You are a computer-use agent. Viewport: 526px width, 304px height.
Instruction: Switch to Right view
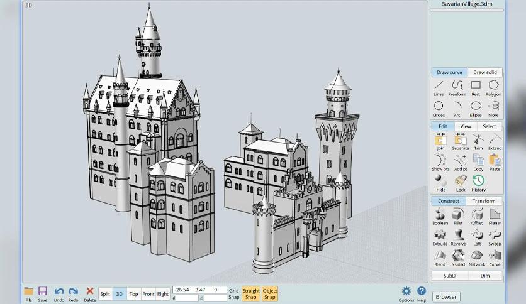pos(163,294)
